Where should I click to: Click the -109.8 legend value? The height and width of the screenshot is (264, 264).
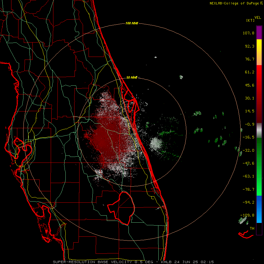pyautogui.click(x=248, y=215)
